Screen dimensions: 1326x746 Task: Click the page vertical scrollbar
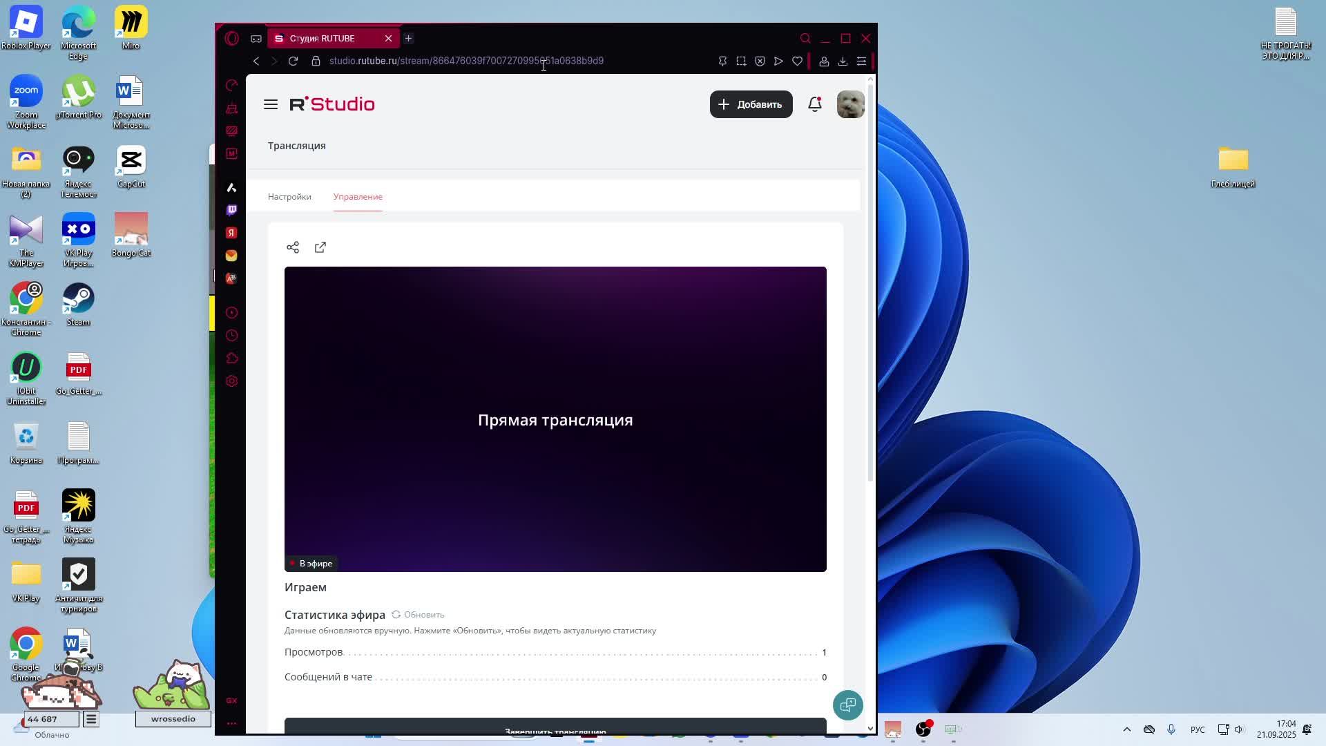coord(870,283)
